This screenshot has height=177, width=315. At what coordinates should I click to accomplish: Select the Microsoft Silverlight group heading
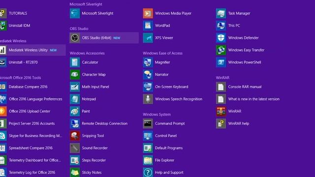[86, 4]
